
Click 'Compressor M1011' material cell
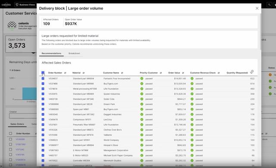tap(82, 119)
